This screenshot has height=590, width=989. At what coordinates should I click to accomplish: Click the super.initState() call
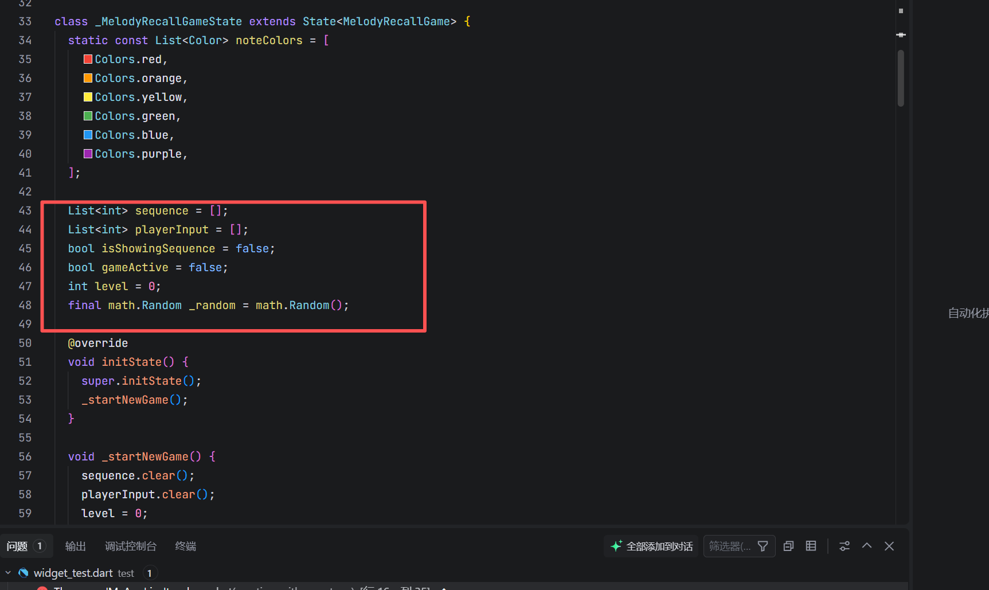(x=141, y=381)
